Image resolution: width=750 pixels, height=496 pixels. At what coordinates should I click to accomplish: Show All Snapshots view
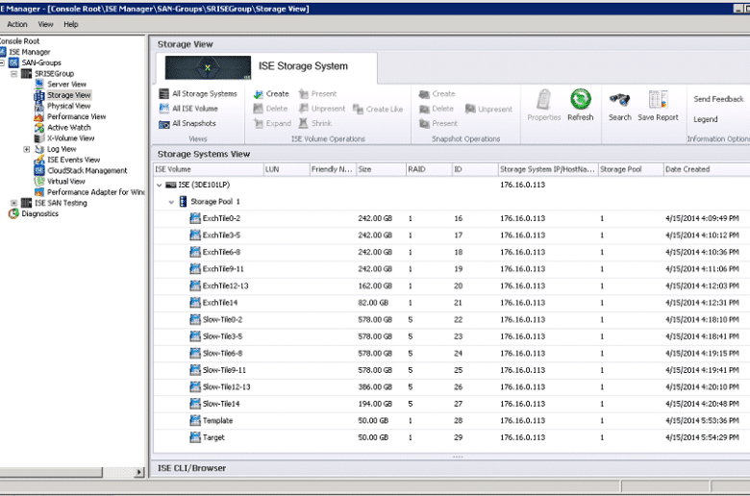point(187,123)
